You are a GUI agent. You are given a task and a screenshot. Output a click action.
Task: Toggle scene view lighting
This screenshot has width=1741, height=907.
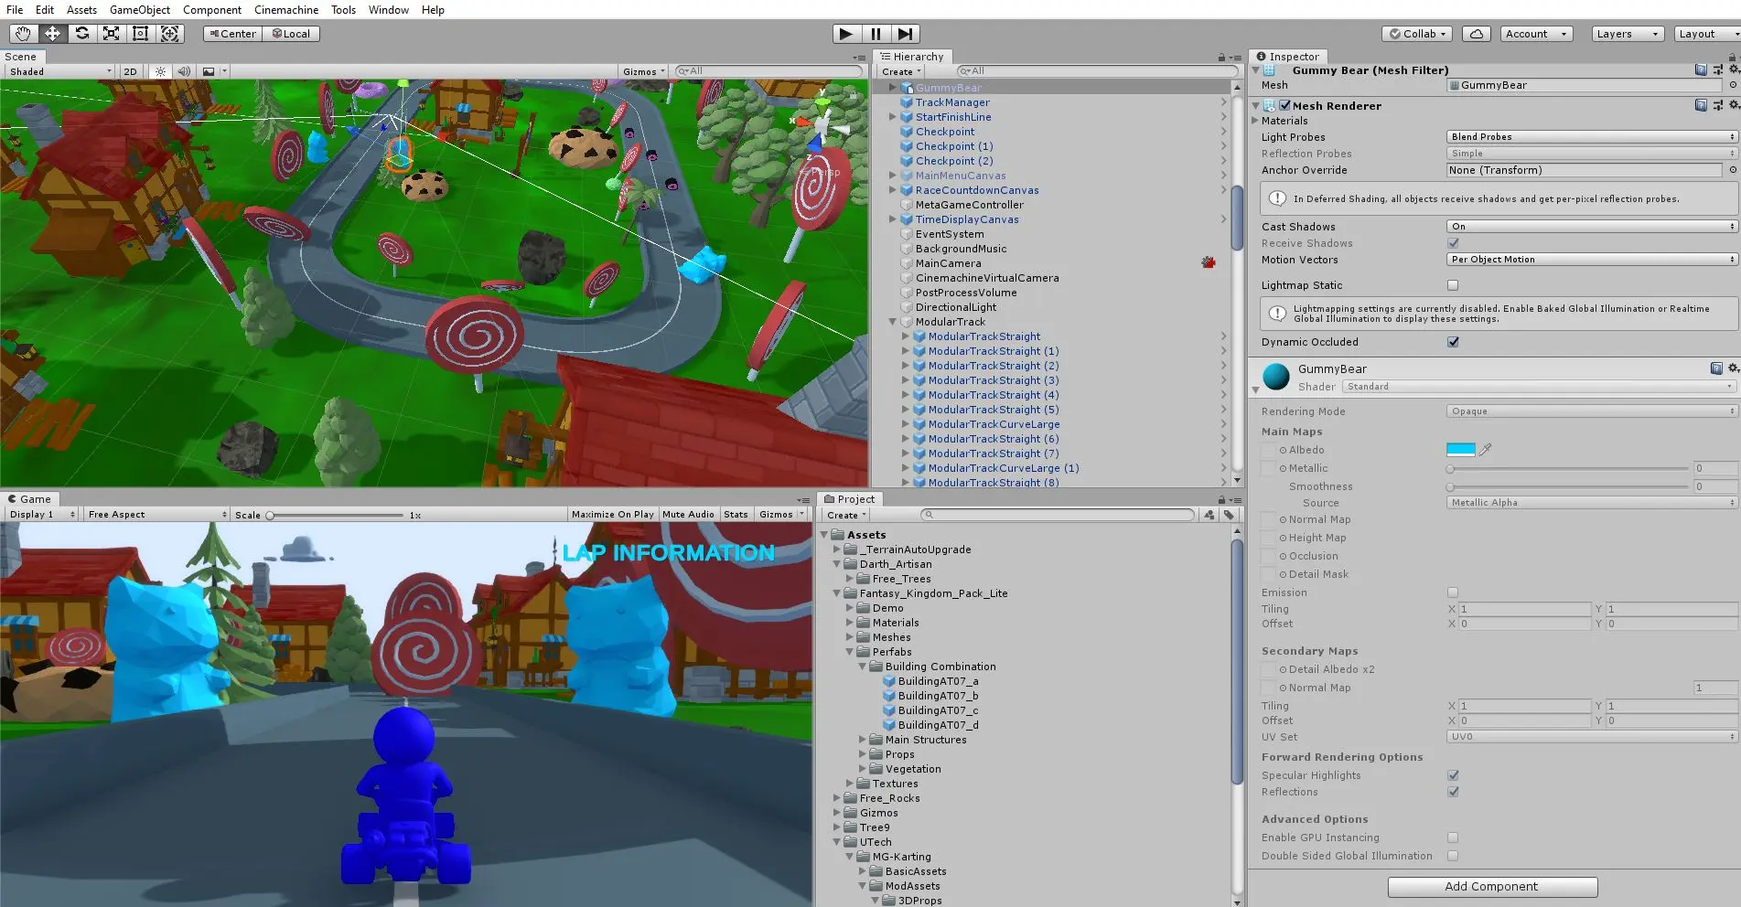(160, 70)
